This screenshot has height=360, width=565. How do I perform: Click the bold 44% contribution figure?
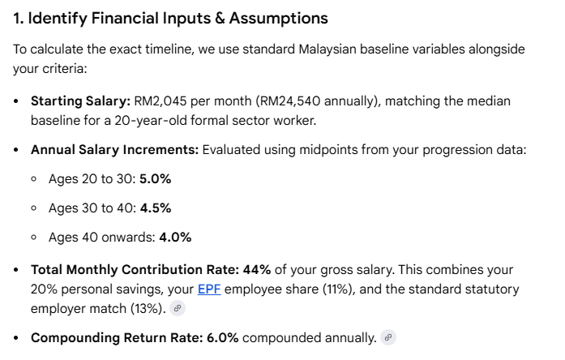tap(256, 269)
